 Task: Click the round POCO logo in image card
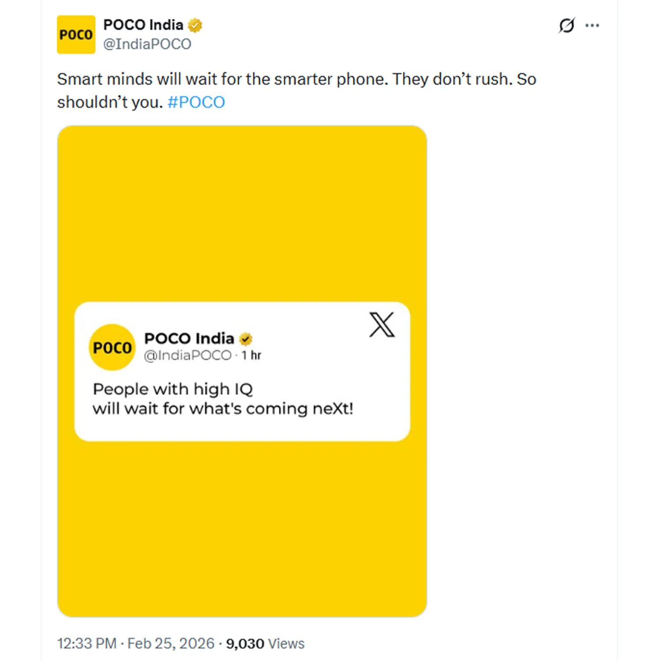tap(112, 347)
